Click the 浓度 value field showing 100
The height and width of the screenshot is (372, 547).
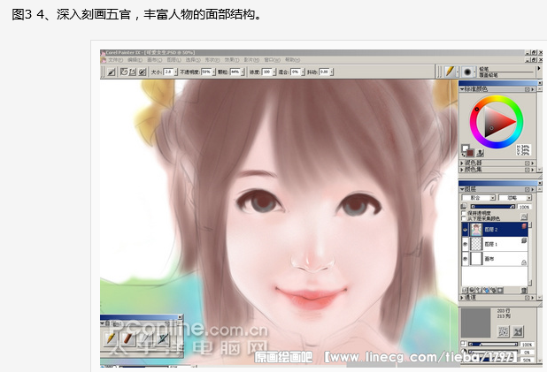point(267,72)
